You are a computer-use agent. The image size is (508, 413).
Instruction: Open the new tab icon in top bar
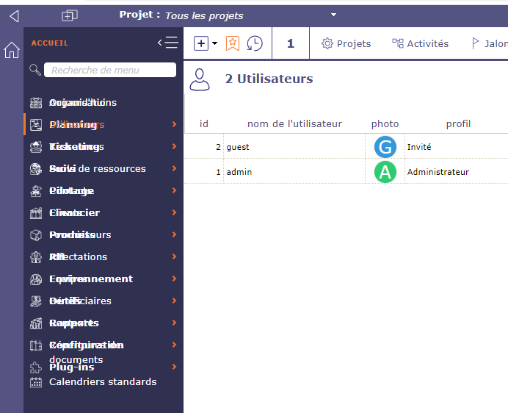[70, 15]
